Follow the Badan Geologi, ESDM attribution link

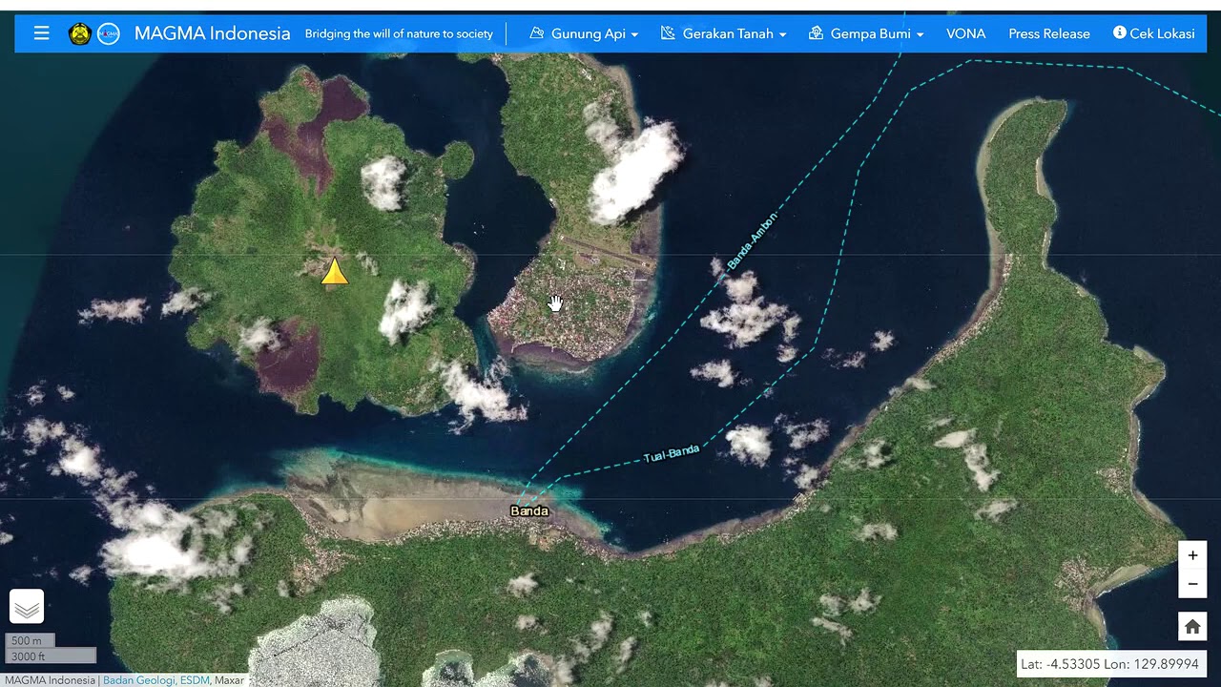click(155, 680)
